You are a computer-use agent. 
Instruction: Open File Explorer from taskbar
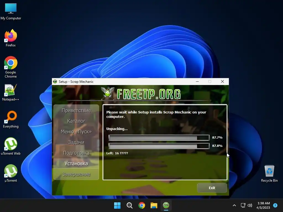154,205
